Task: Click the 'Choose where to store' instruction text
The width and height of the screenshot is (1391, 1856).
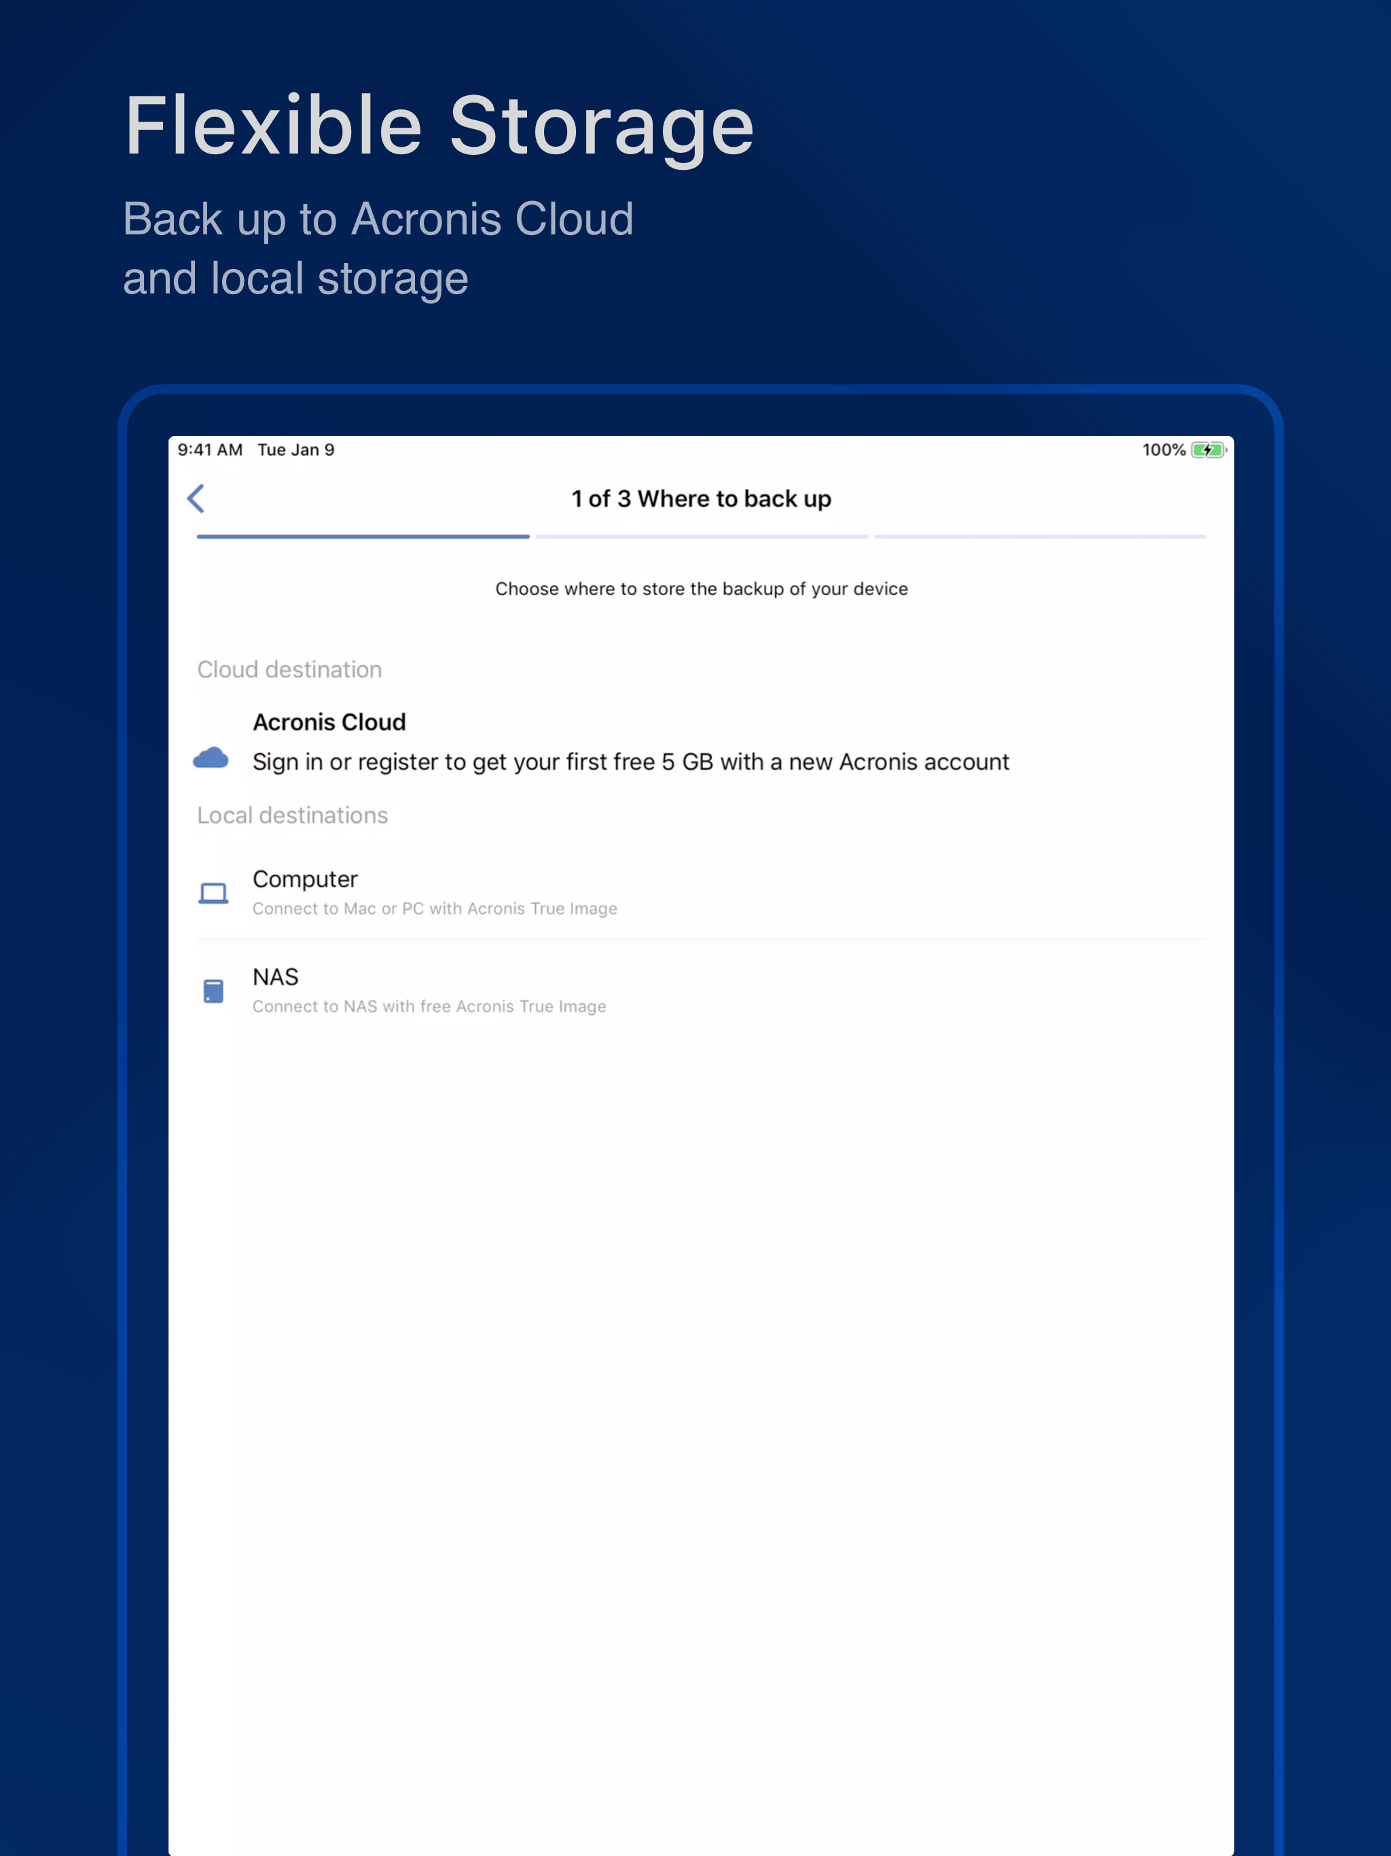Action: coord(700,589)
